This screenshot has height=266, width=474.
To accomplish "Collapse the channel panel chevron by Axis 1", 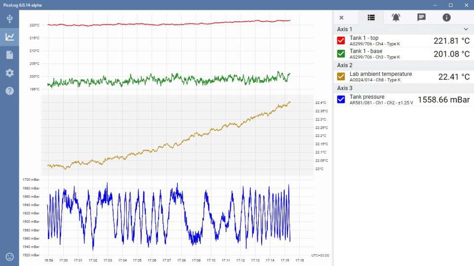I will [466, 30].
